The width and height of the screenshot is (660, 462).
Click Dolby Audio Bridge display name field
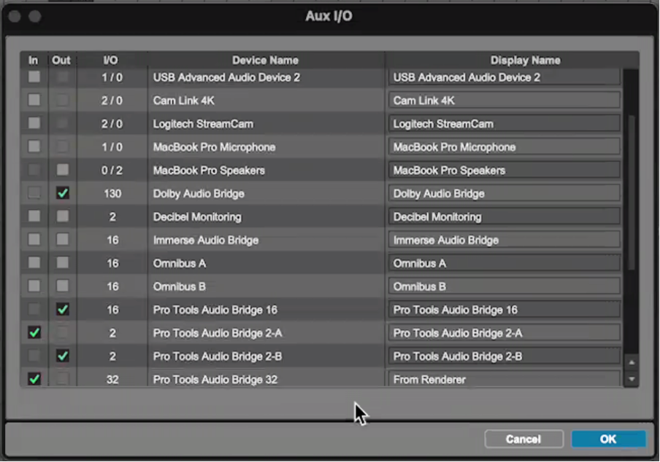tap(504, 193)
